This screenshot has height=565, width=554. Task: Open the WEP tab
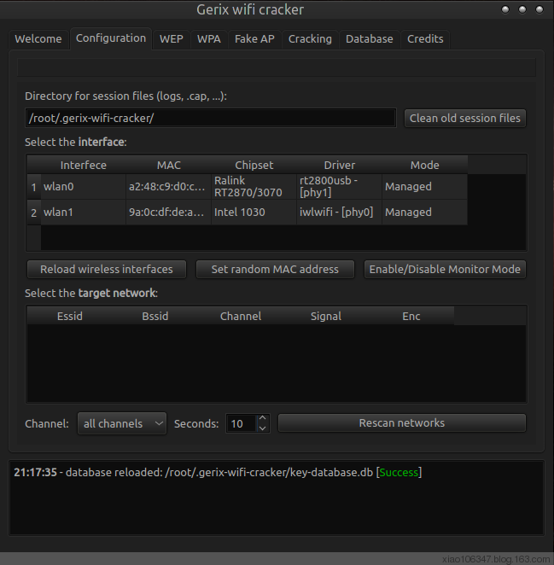[172, 39]
